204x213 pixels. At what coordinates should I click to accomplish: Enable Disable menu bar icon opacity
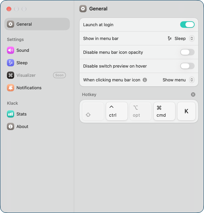pyautogui.click(x=187, y=52)
